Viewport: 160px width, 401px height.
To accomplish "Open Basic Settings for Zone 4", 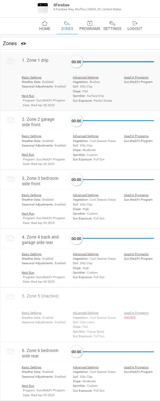I will coord(32,254).
